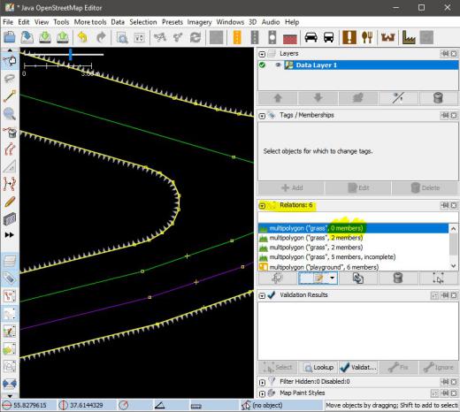This screenshot has height=412, width=460.
Task: Open the Edit menu
Action: [24, 22]
